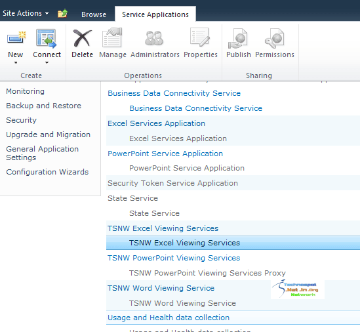Click the Properties ribbon icon

click(200, 37)
